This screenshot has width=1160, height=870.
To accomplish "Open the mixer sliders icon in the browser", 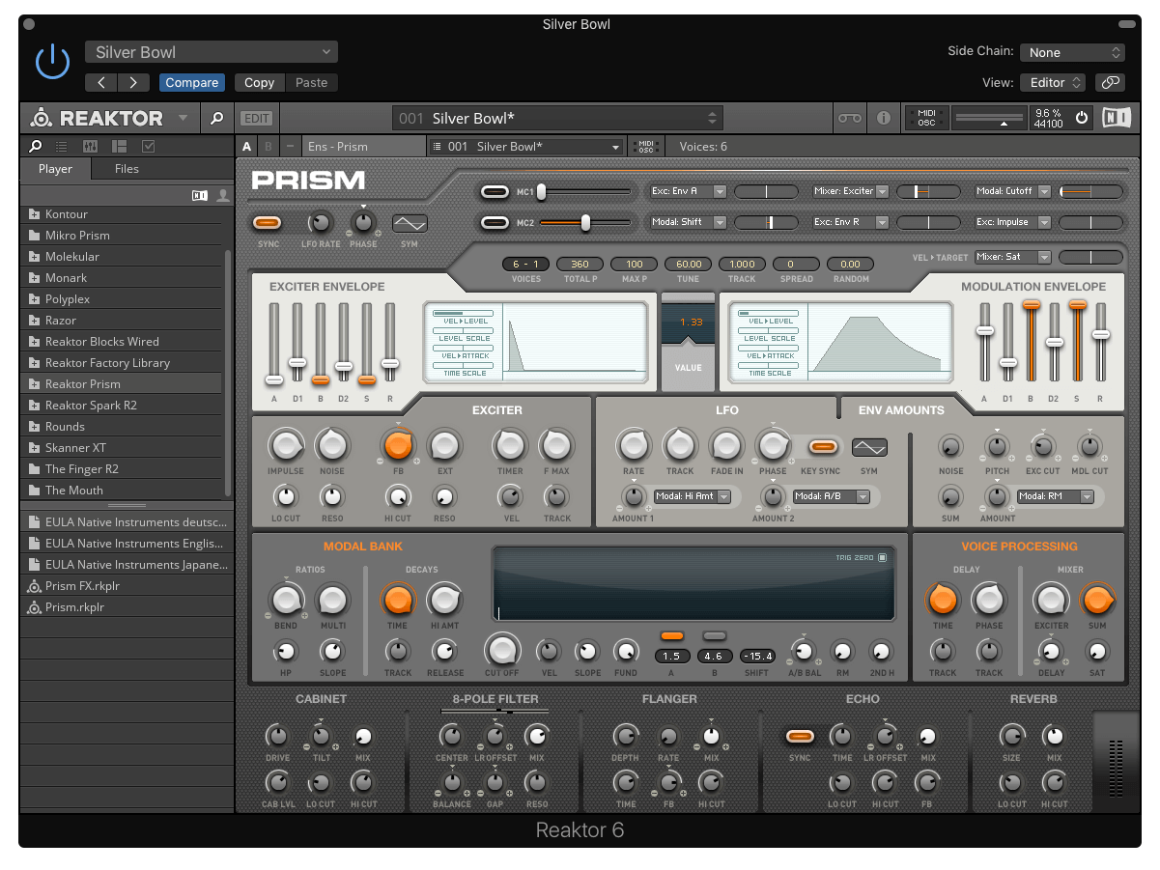I will (91, 146).
